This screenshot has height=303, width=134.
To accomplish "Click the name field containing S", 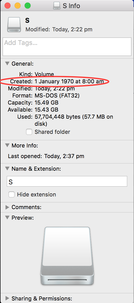I will (67, 182).
